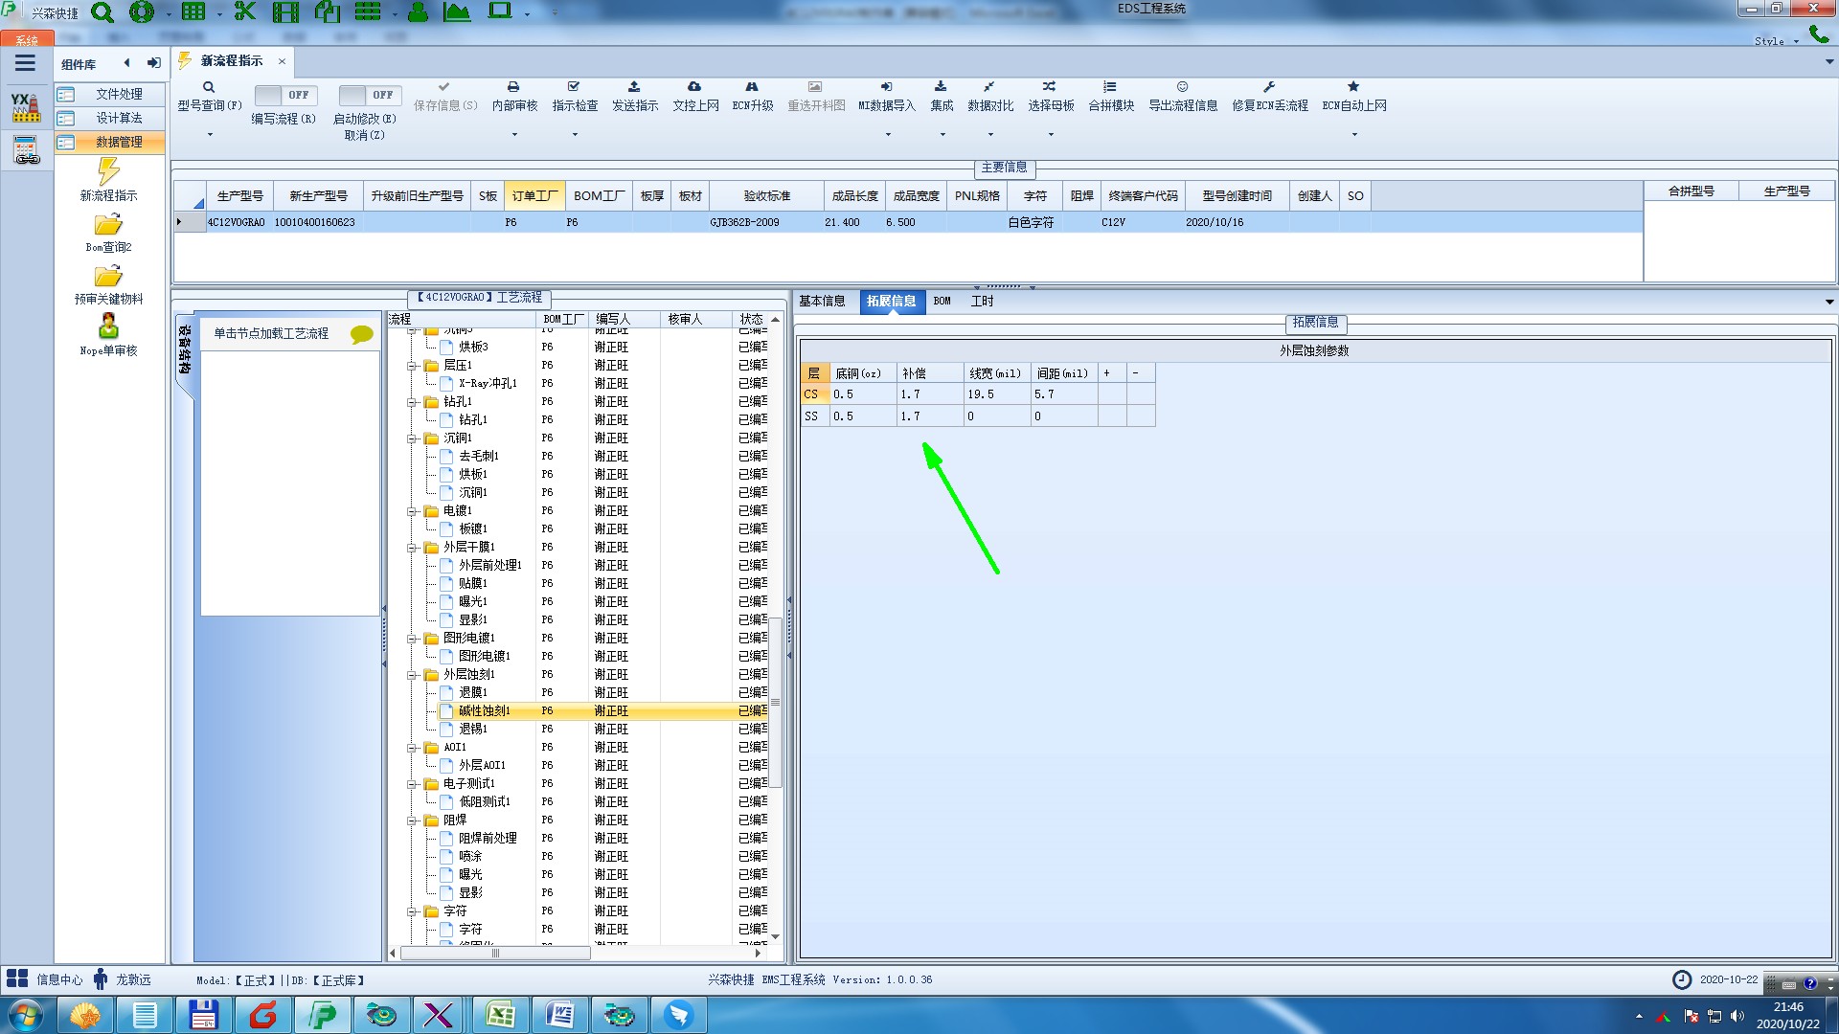Collapse the 电子测试1 tree node
This screenshot has height=1034, width=1839.
pos(412,784)
